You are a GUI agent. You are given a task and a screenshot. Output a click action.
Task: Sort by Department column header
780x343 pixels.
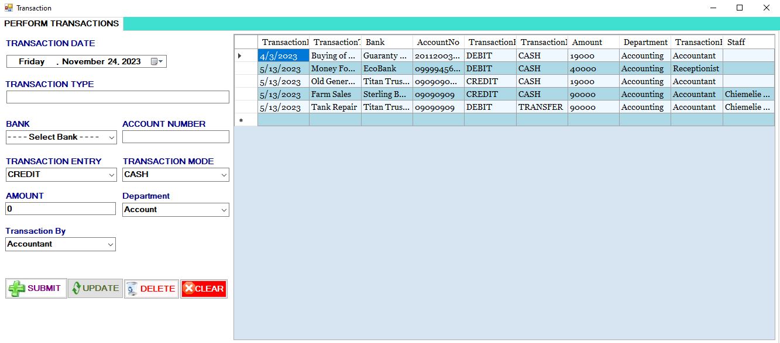[x=645, y=42]
